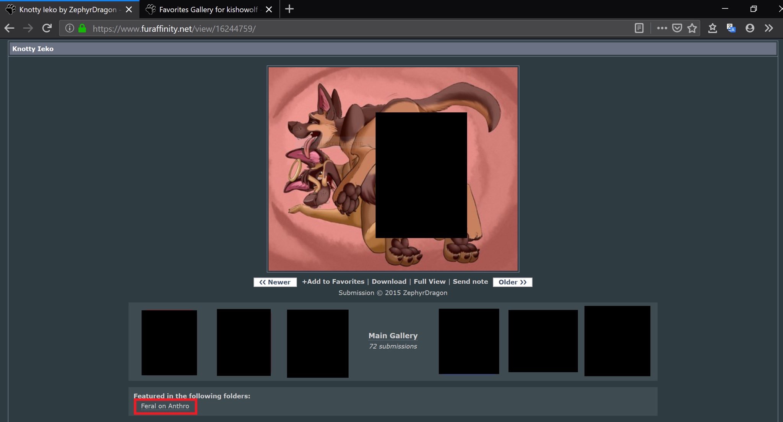Click the 'Knotty Ieko' title header text

[x=33, y=49]
